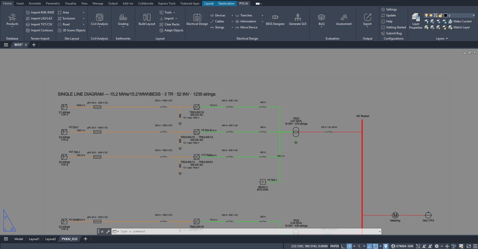Image resolution: width=478 pixels, height=249 pixels.
Task: Click the Match Layer tool
Action: (459, 27)
